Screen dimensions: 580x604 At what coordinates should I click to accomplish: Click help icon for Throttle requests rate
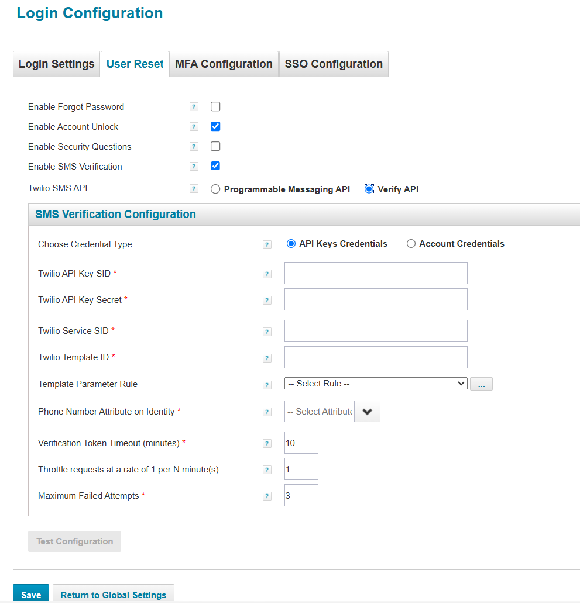pos(267,470)
